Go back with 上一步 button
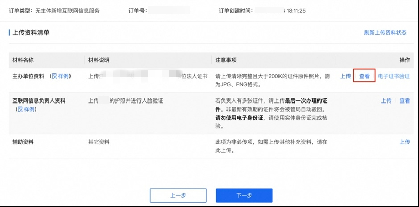This screenshot has width=419, height=207. (x=178, y=196)
